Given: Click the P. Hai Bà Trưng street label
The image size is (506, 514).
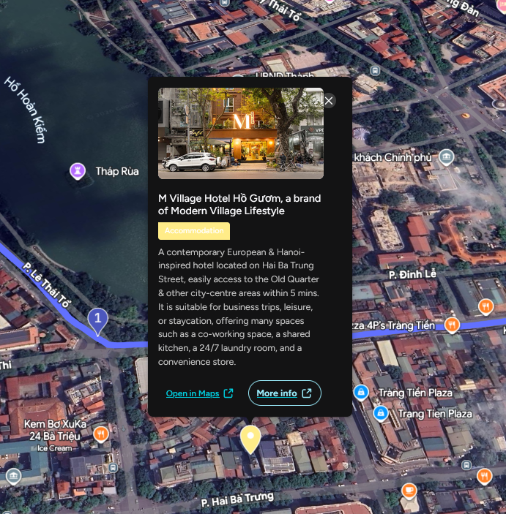Looking at the screenshot, I should [237, 500].
